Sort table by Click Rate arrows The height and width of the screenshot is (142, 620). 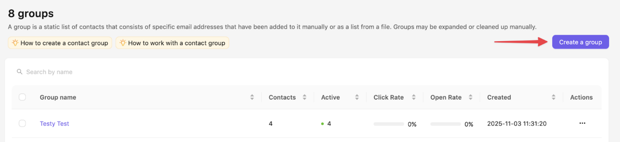pyautogui.click(x=414, y=97)
